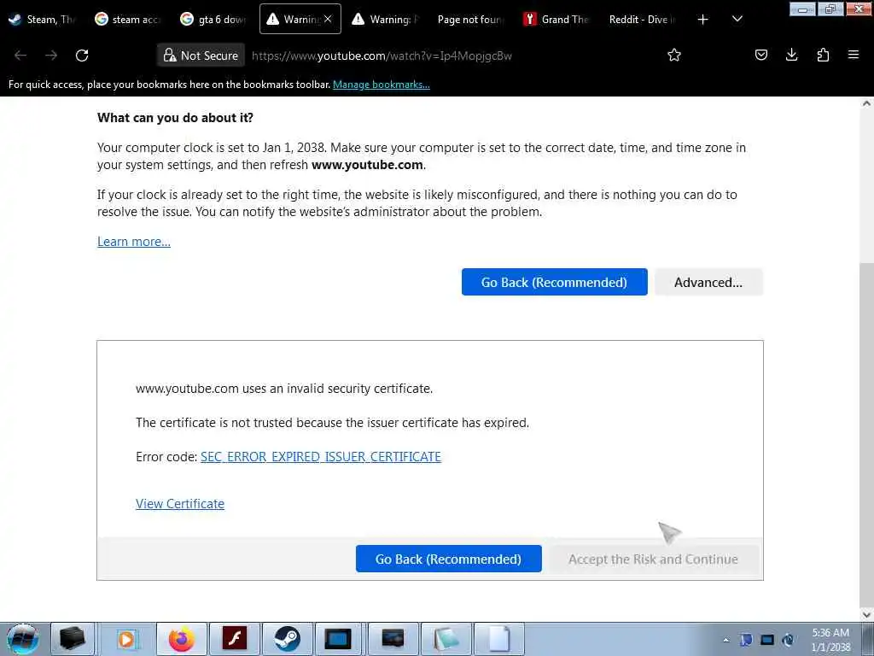Click the 'www.youtube.com uses an invalid security certificate' text

click(x=284, y=389)
